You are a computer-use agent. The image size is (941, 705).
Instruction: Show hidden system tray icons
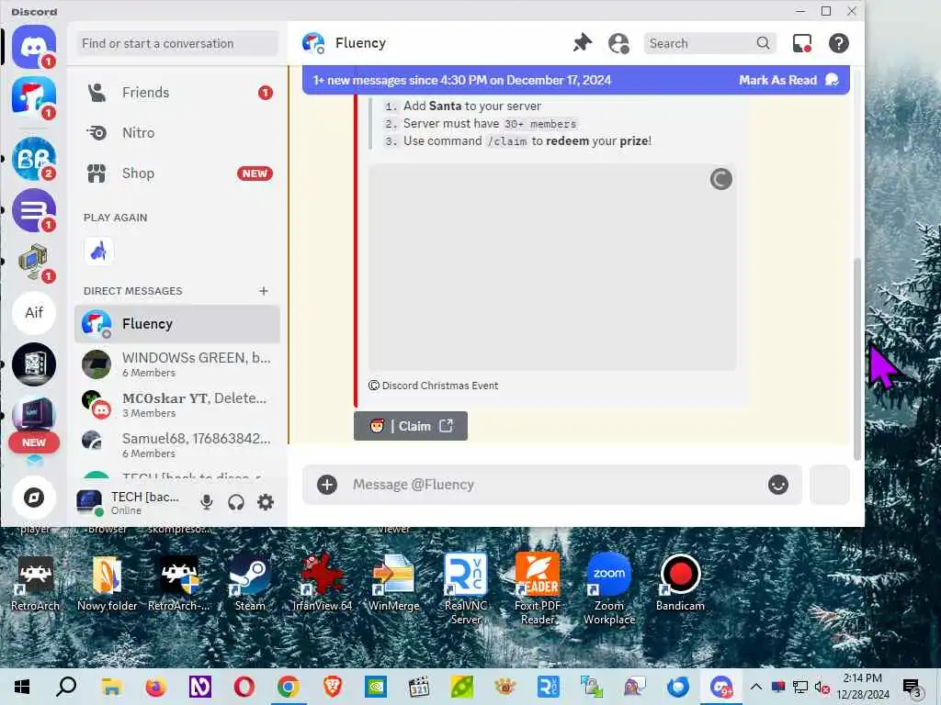pos(756,687)
